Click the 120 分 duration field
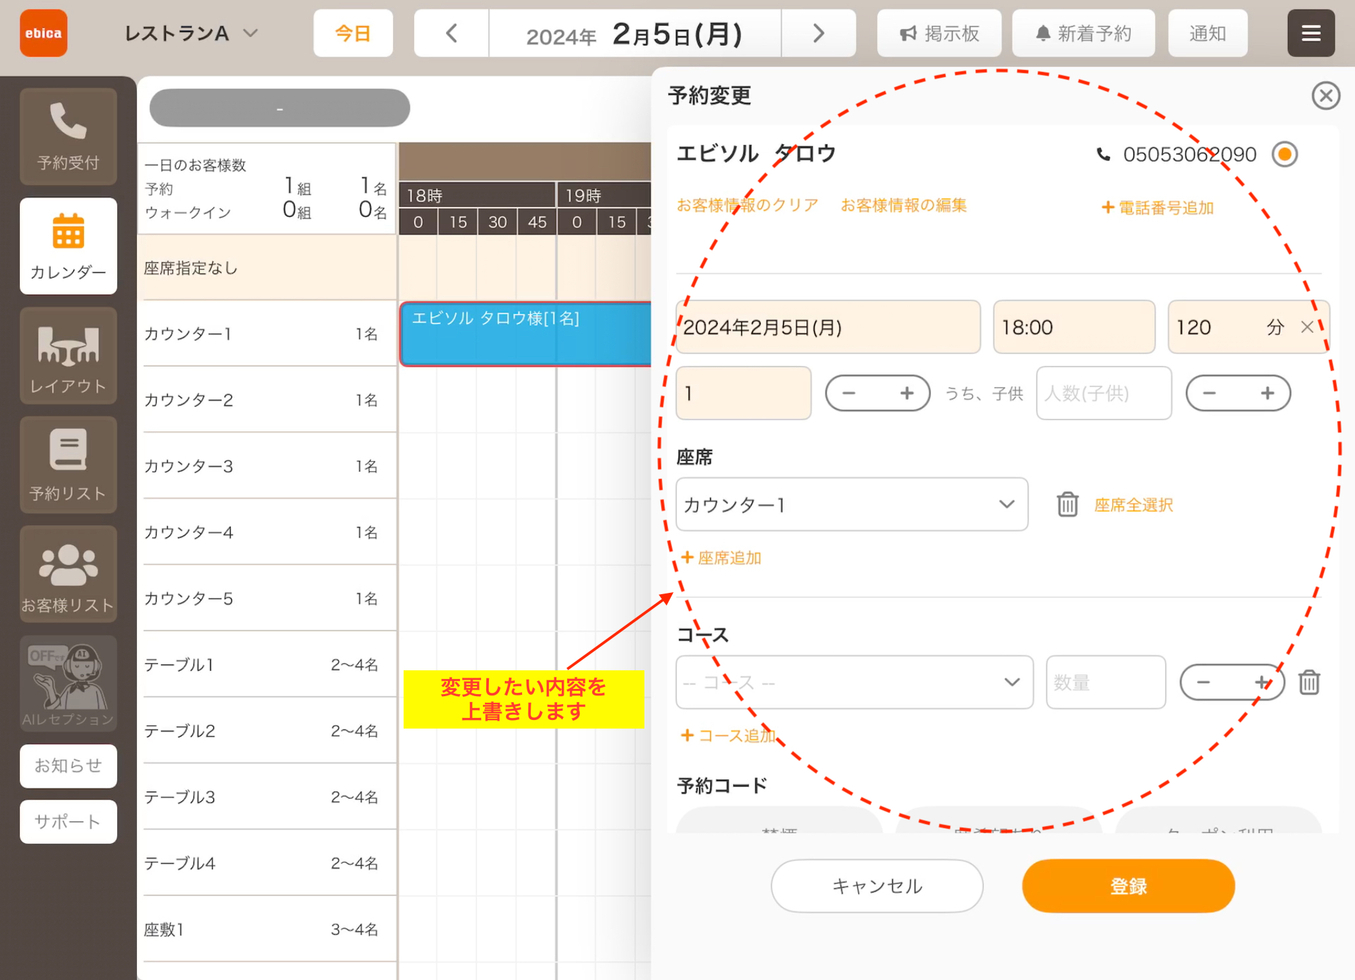The width and height of the screenshot is (1355, 980). pyautogui.click(x=1248, y=327)
